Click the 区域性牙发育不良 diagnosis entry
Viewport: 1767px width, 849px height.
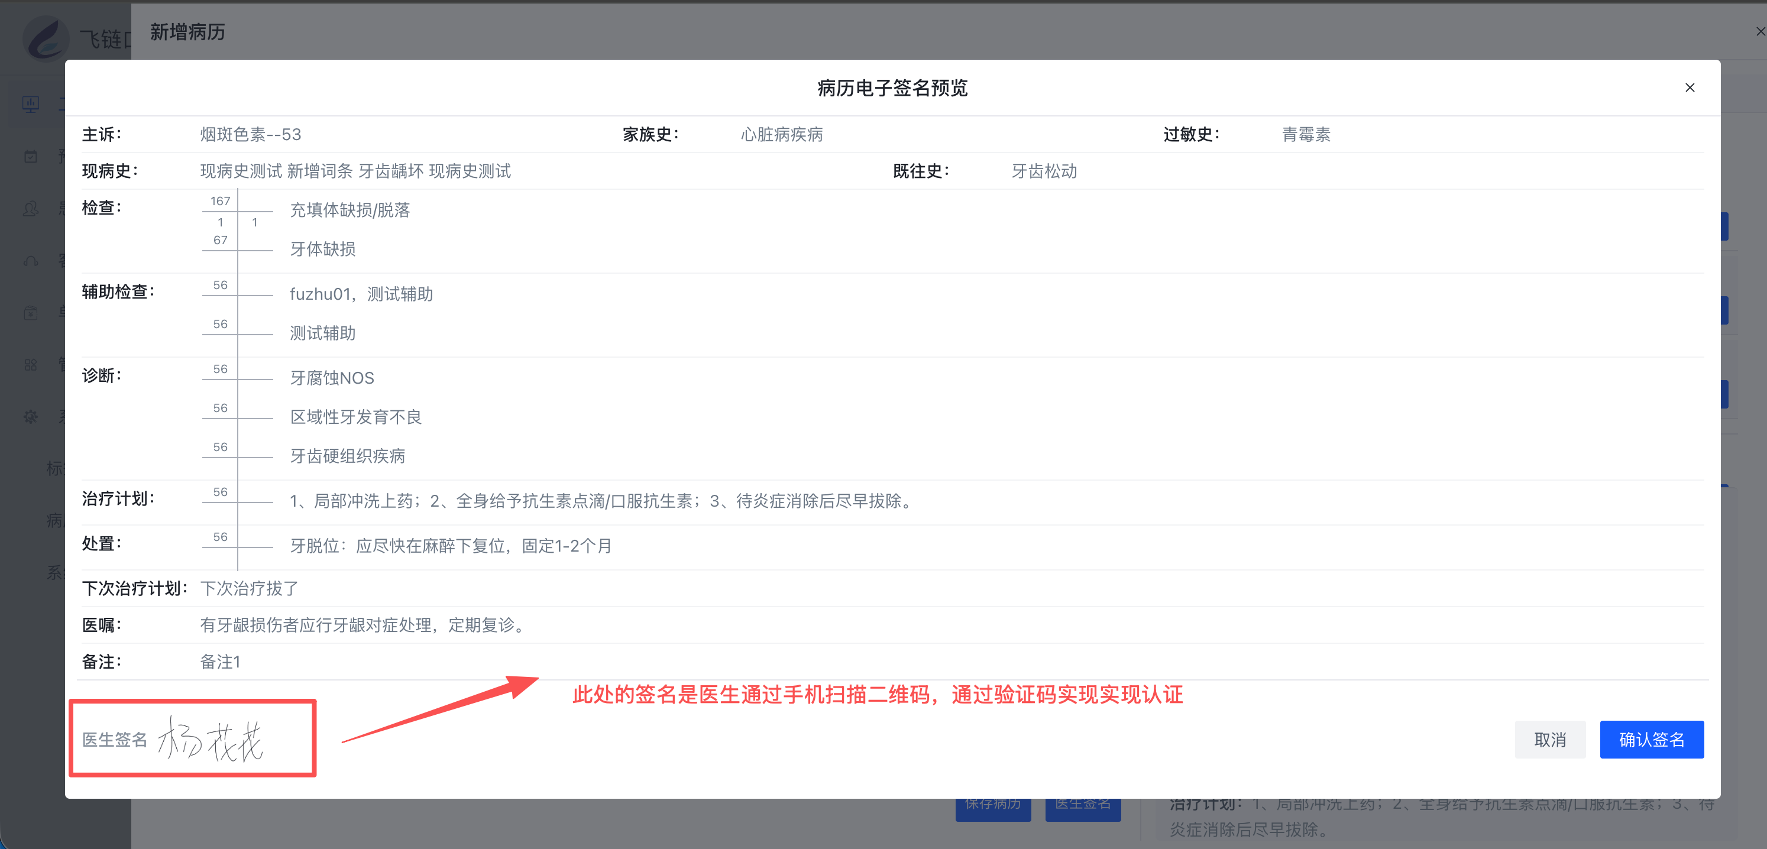pos(355,417)
